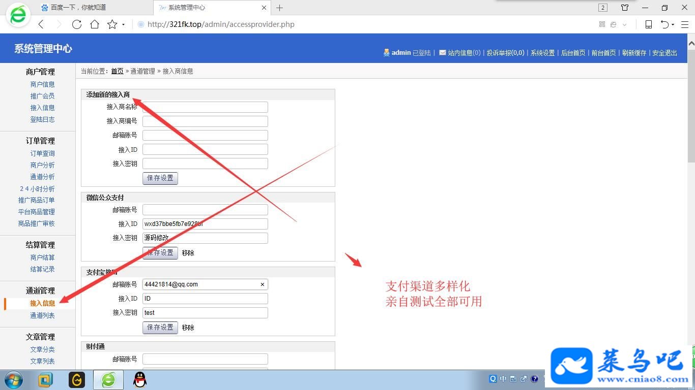The height and width of the screenshot is (390, 695).
Task: Open the browser skin shirt icon
Action: (x=625, y=8)
